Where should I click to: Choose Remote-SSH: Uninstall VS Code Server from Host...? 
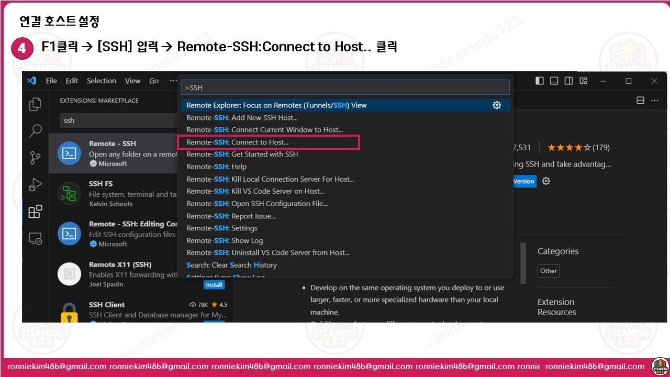point(345,253)
